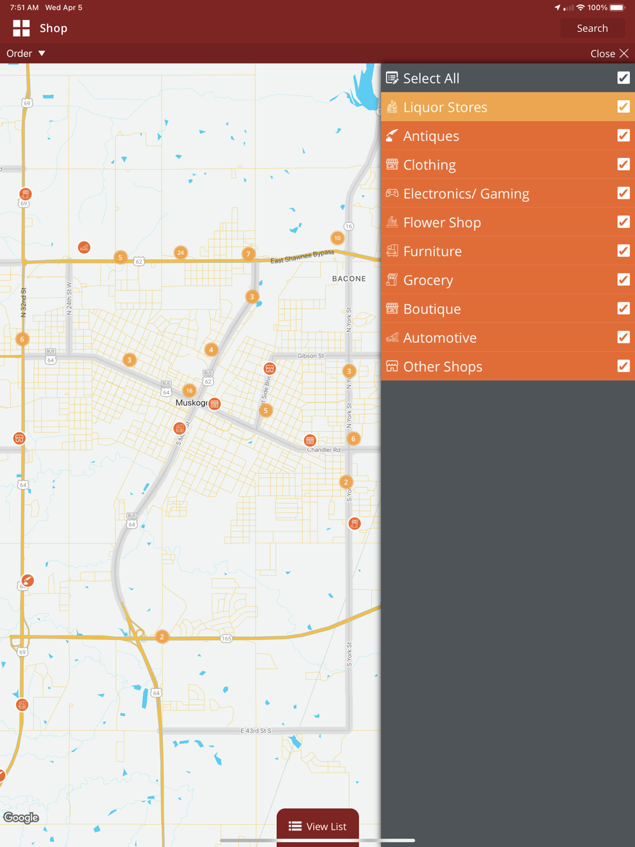Image resolution: width=635 pixels, height=847 pixels.
Task: Select the Automotive label
Action: pos(440,338)
